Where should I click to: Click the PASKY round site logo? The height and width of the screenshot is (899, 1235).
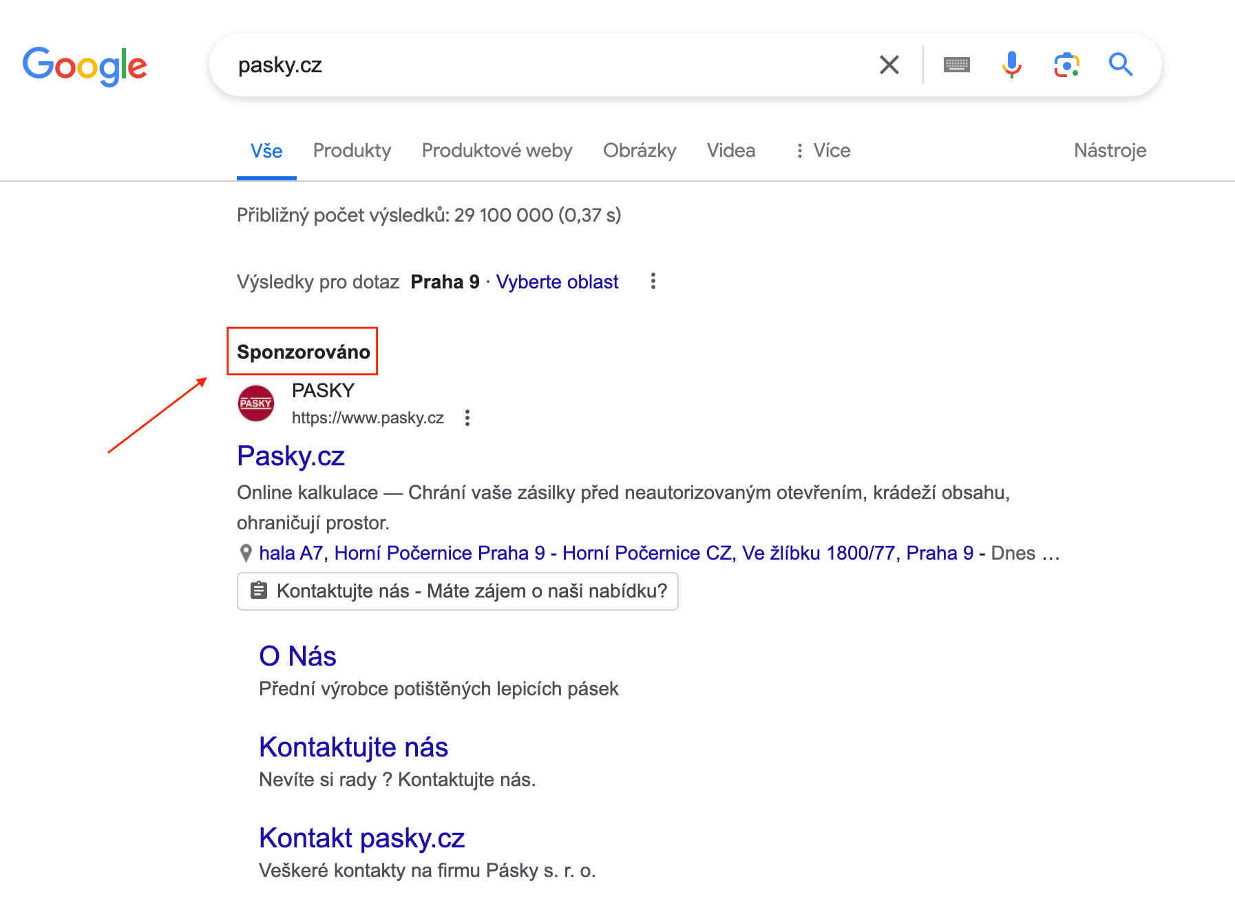[256, 403]
